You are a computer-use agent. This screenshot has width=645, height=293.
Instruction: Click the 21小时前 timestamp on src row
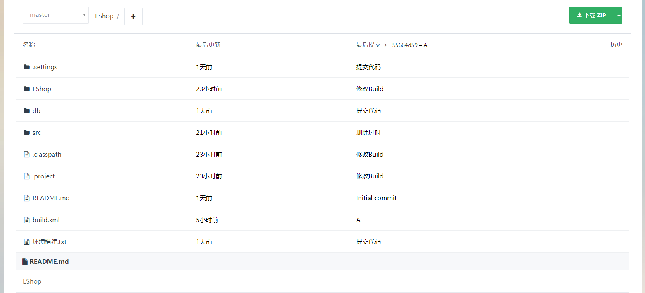[209, 132]
